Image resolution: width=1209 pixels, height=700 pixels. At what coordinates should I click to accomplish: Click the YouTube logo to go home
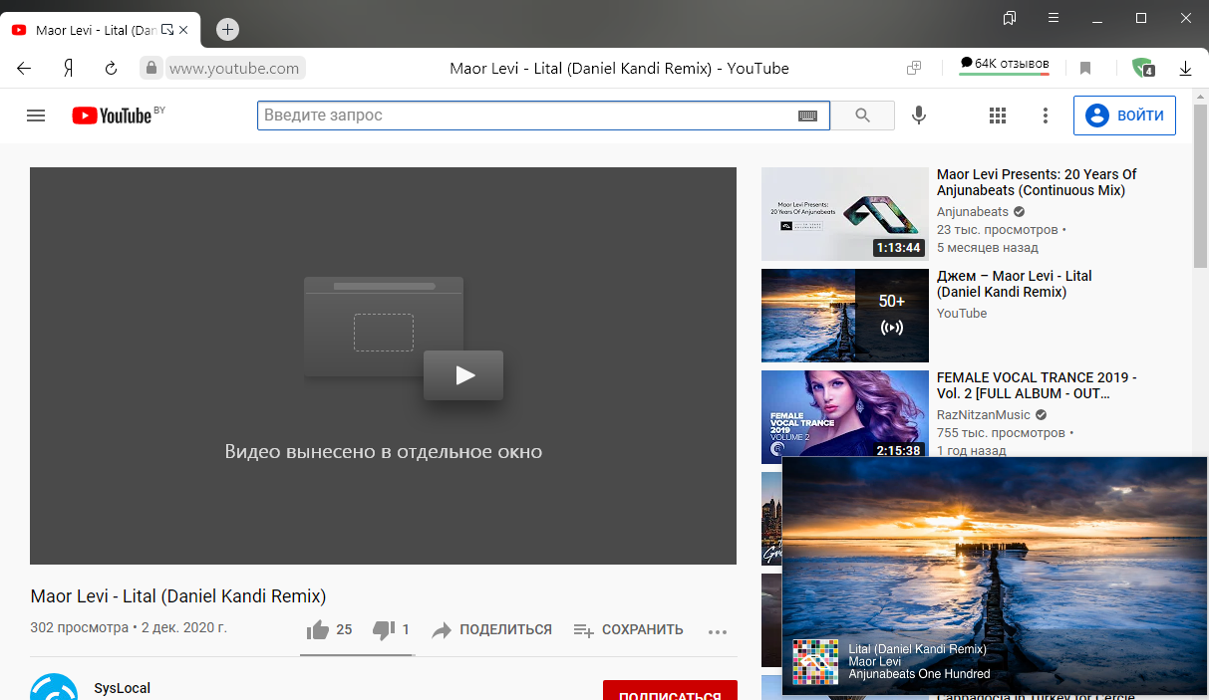coord(112,116)
